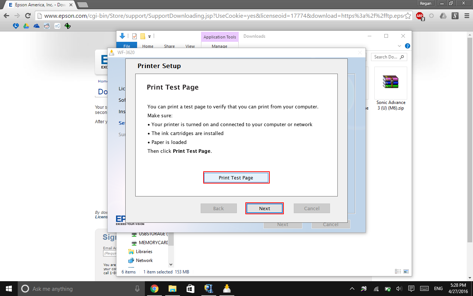473x296 pixels.
Task: Open the Epson setup icon on the taskbar
Action: 208,289
